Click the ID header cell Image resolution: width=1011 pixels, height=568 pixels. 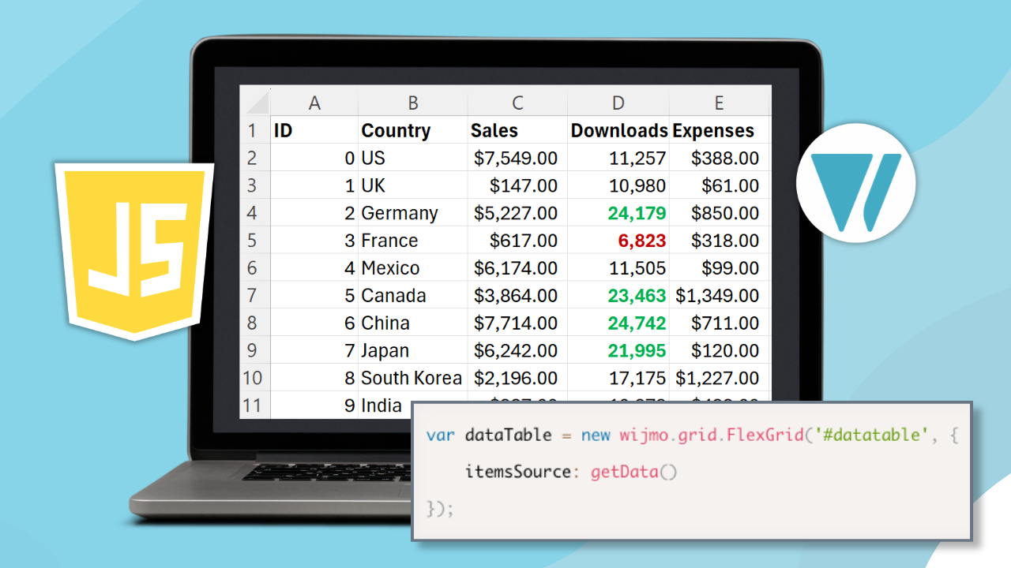(x=314, y=130)
